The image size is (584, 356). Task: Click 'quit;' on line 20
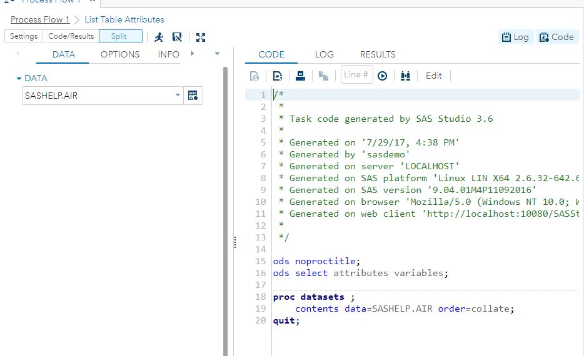pos(286,320)
